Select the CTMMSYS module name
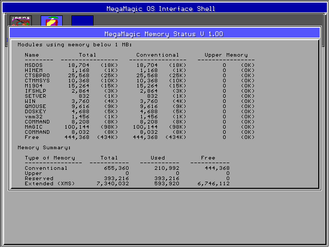Viewport: 329px width, 247px height. click(x=37, y=81)
